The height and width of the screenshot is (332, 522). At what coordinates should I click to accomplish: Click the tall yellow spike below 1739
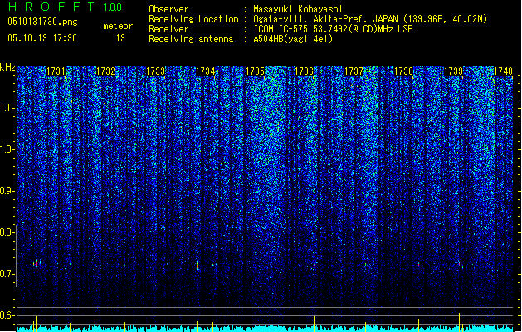pyautogui.click(x=460, y=322)
